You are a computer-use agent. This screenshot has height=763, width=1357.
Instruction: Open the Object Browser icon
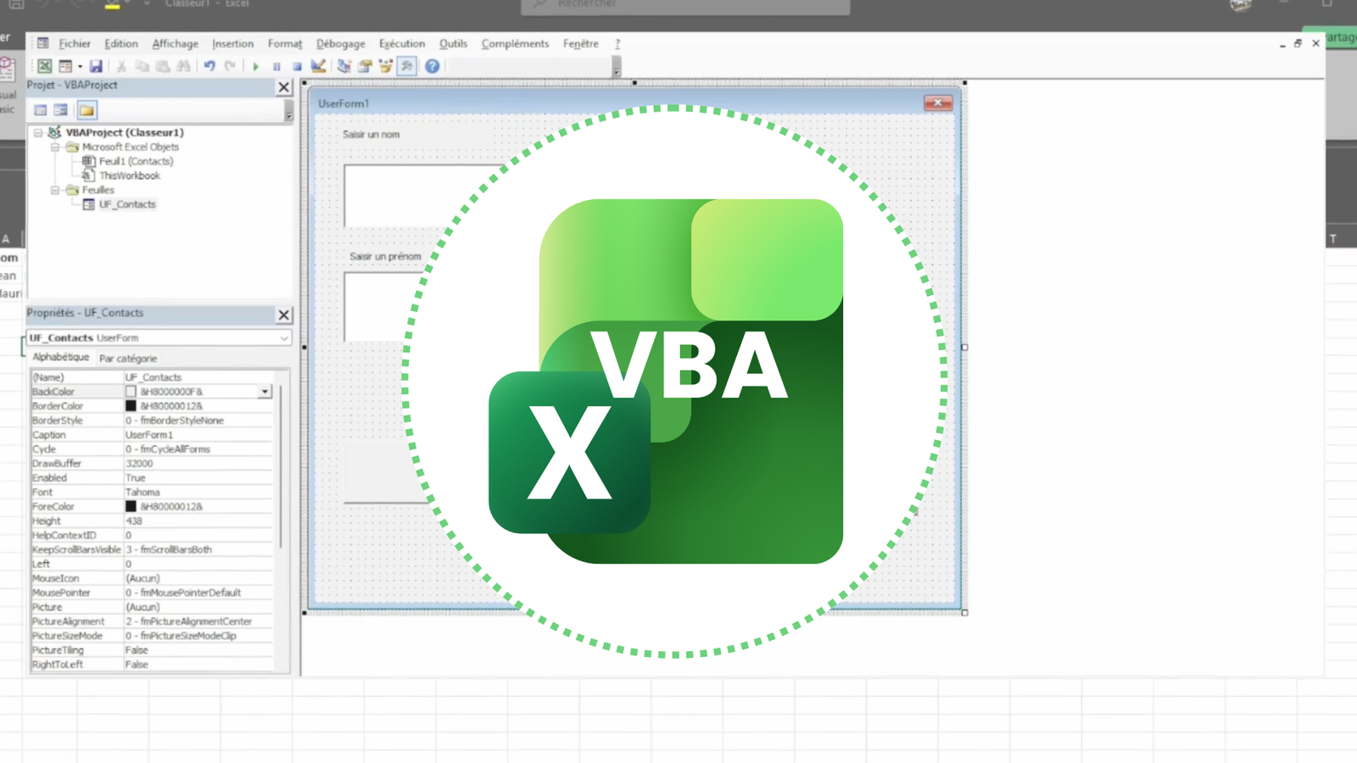(x=384, y=65)
